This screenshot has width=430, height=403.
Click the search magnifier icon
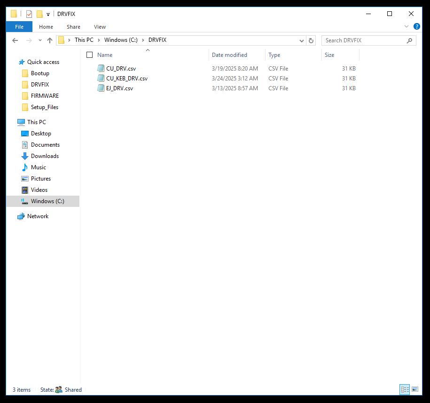pos(409,40)
